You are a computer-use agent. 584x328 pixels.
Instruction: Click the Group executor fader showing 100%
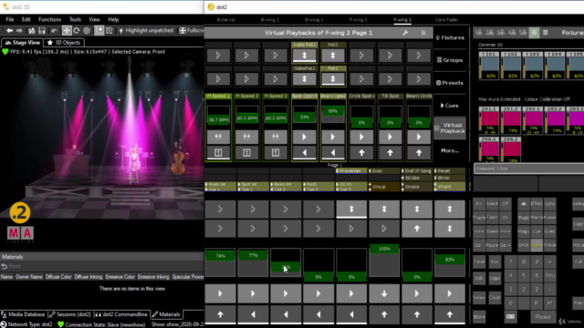point(384,261)
